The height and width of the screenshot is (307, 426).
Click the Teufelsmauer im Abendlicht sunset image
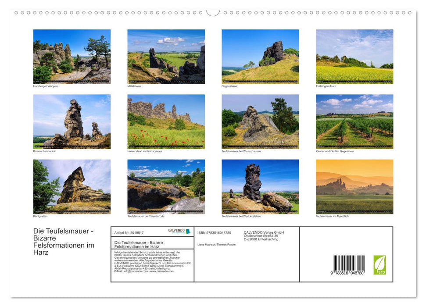(354, 186)
